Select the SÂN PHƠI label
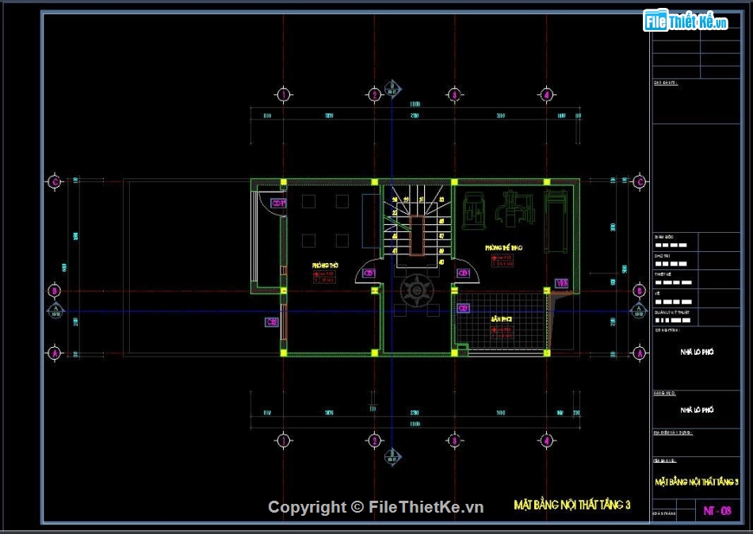This screenshot has width=753, height=534. (x=500, y=318)
